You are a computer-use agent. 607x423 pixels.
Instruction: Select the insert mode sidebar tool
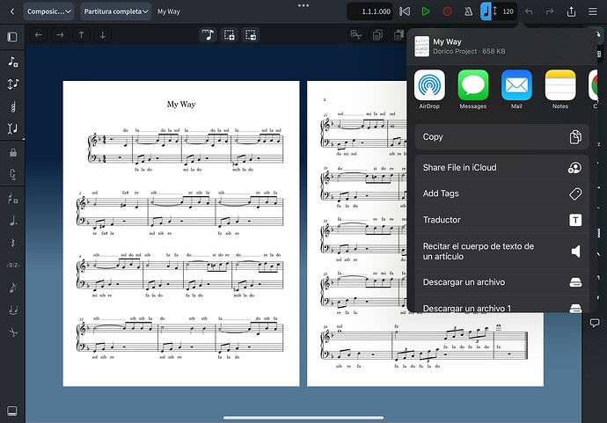(x=13, y=128)
